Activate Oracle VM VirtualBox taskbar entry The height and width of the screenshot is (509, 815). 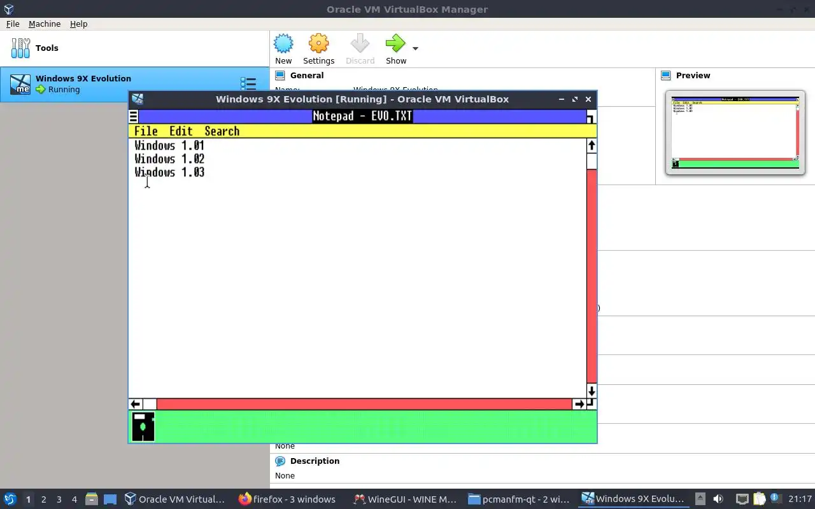click(174, 499)
